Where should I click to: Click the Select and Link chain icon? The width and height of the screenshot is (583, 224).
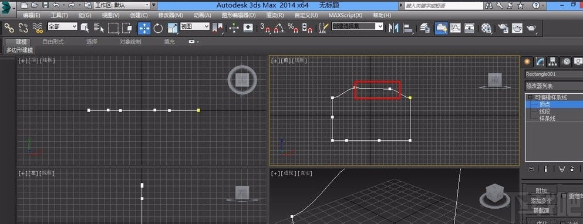pos(9,28)
